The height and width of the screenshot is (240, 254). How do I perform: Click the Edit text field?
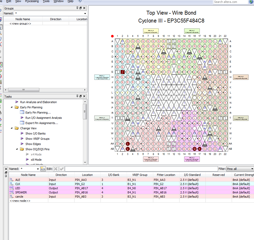click(141, 169)
